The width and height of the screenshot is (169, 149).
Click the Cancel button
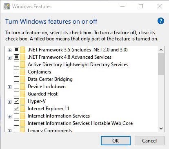(149, 141)
